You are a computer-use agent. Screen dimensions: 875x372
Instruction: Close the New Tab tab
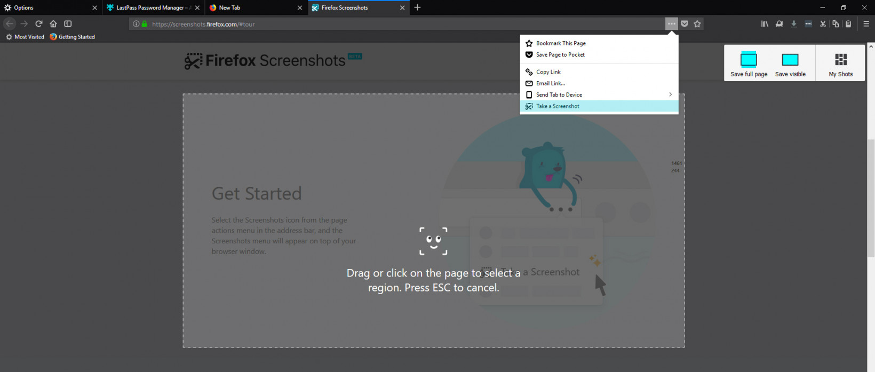click(x=300, y=7)
